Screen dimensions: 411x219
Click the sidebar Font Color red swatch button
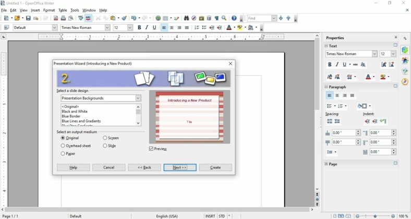tap(368, 77)
